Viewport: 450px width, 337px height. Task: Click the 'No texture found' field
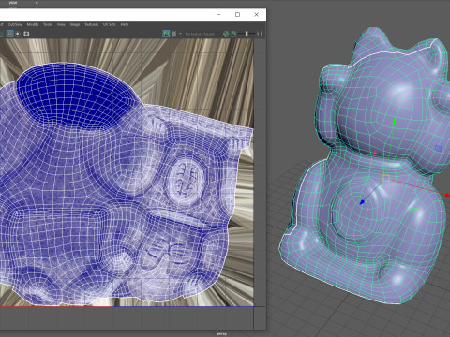[200, 34]
